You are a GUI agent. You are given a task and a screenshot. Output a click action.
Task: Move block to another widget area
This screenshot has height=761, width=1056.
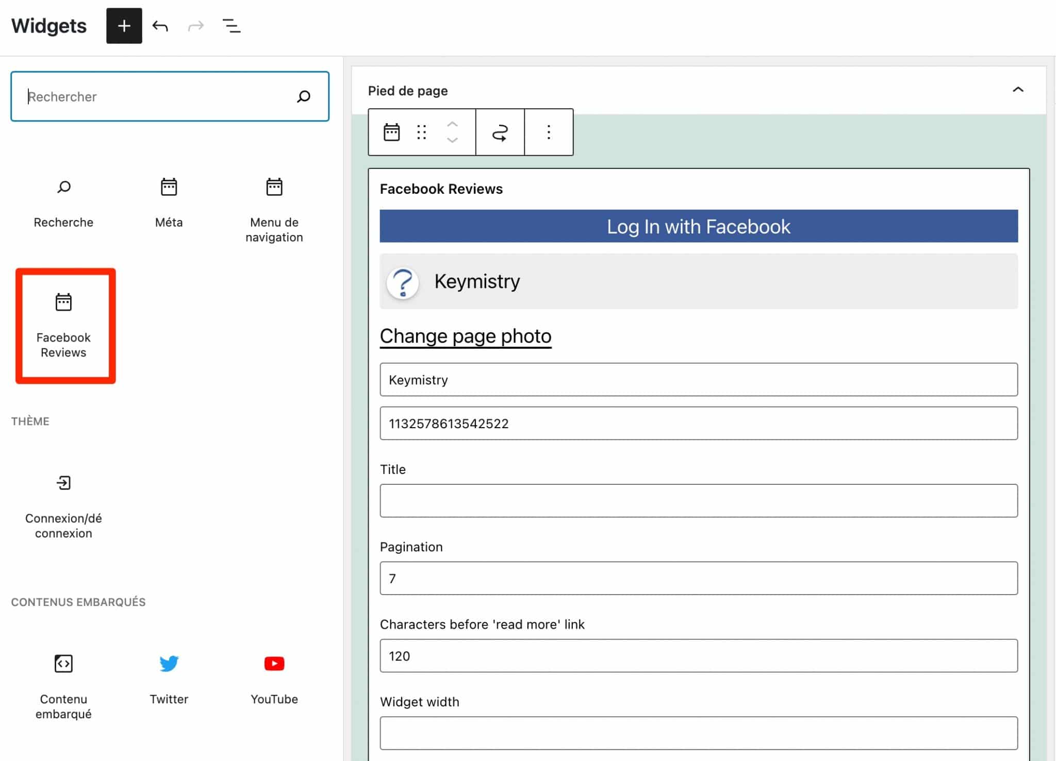(500, 132)
